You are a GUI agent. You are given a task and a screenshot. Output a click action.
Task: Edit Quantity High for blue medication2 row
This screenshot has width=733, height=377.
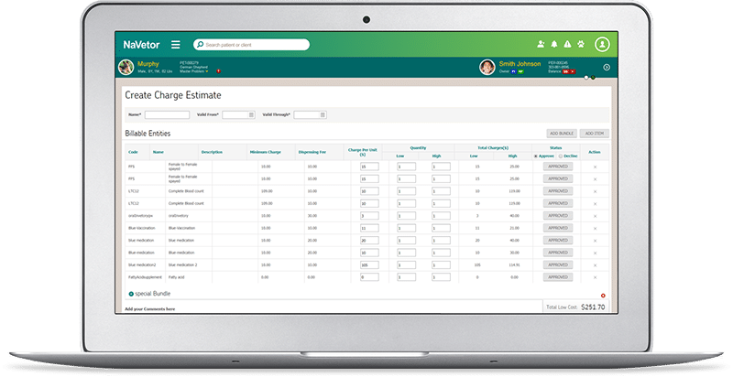click(441, 265)
